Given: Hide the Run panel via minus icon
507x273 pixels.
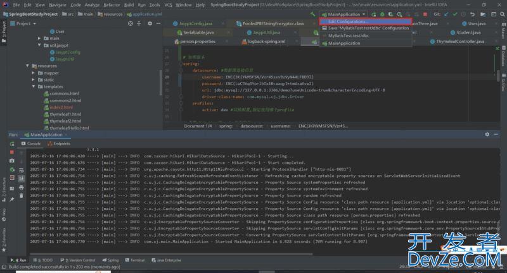Looking at the screenshot, I should click(x=496, y=135).
